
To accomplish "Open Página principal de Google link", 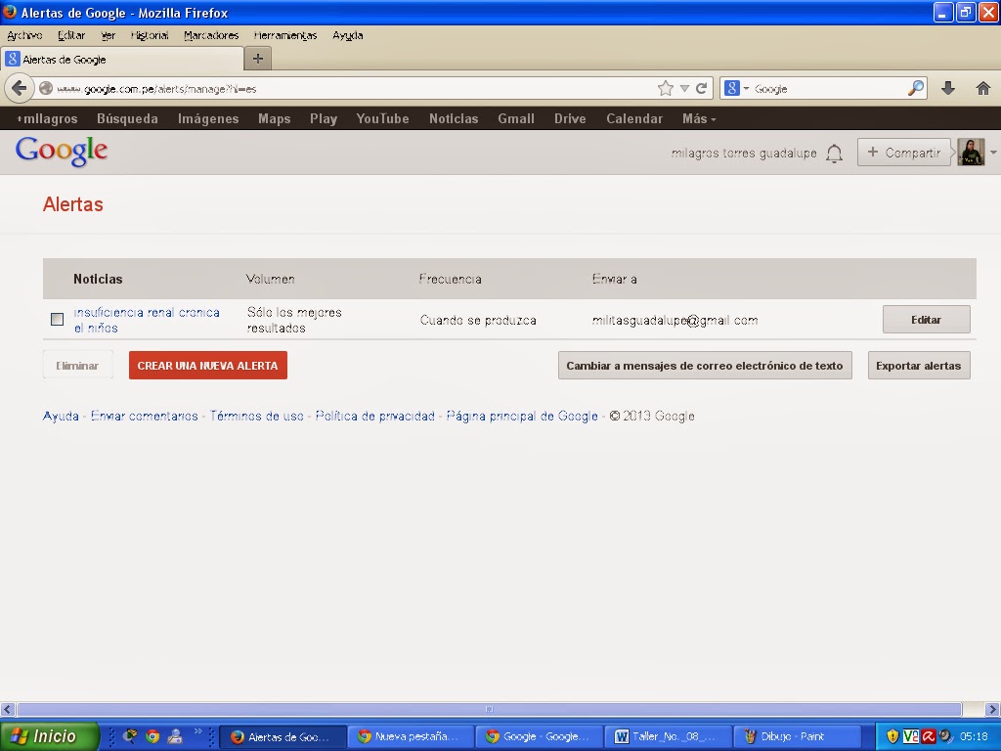I will [522, 416].
